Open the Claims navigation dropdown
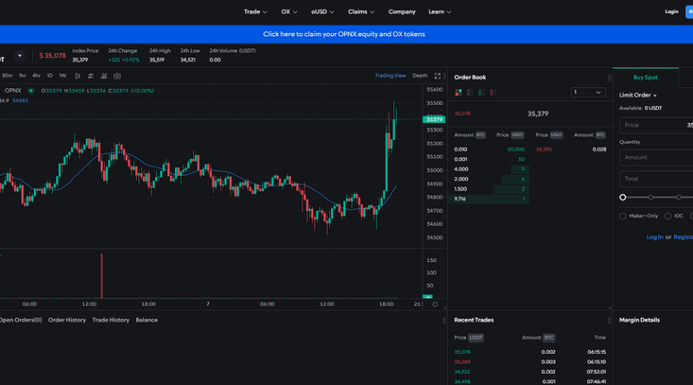693x385 pixels. (x=361, y=12)
